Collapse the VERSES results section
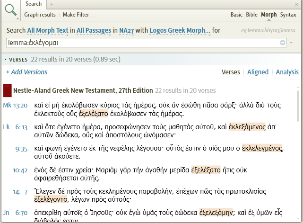303x223 pixels. pyautogui.click(x=6, y=60)
